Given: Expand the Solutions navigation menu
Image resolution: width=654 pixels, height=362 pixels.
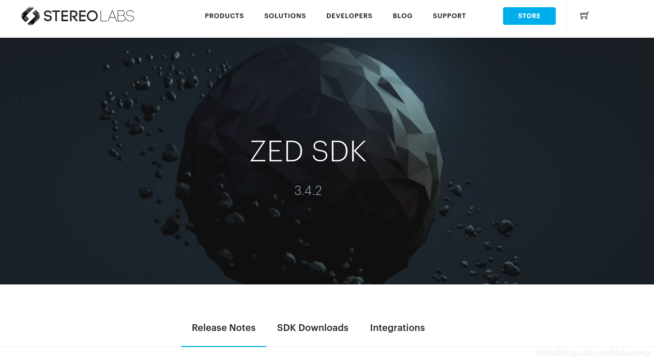Looking at the screenshot, I should (x=285, y=16).
